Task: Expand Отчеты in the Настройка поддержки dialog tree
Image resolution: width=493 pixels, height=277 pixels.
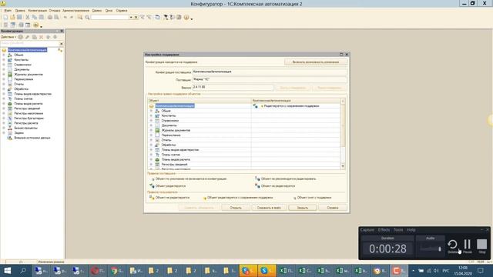Action: [x=151, y=140]
